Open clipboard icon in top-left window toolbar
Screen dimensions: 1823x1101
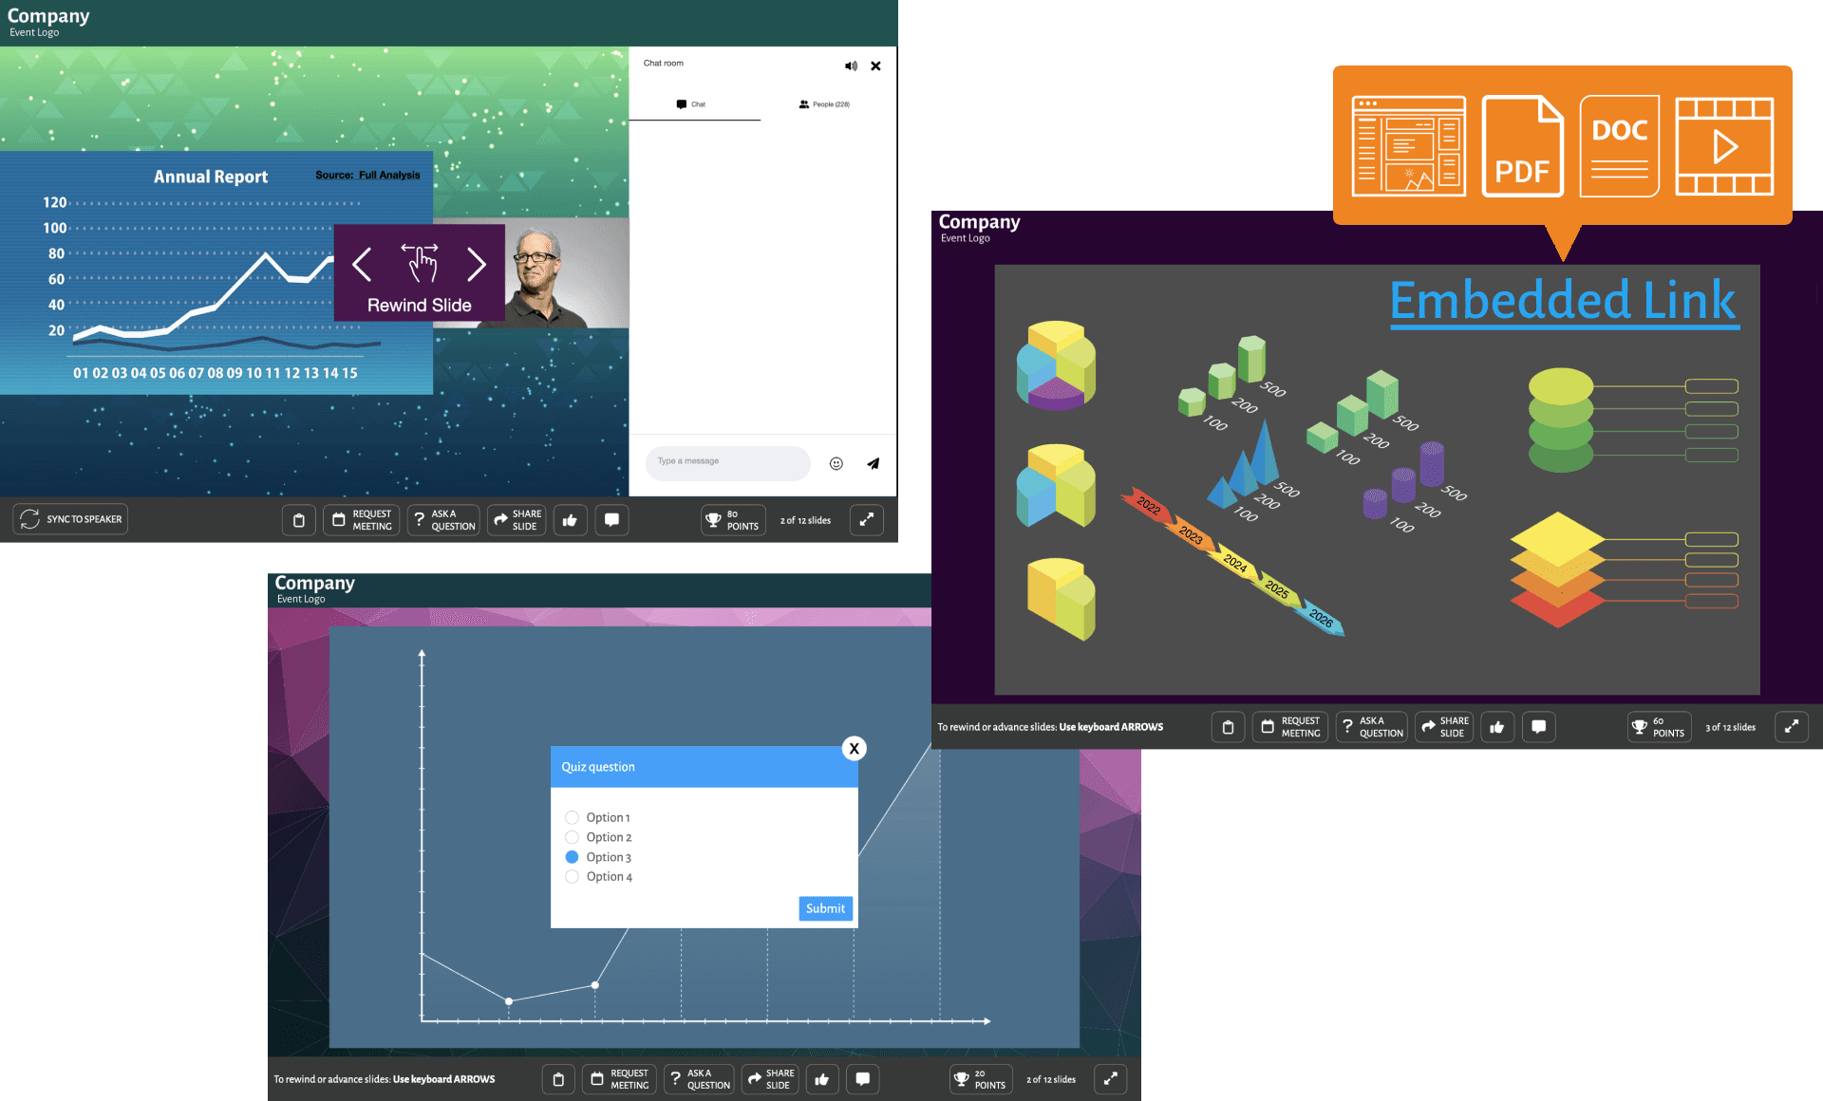298,520
